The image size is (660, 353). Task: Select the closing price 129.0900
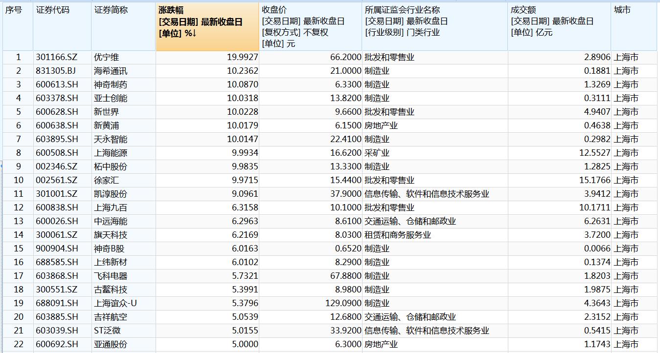pyautogui.click(x=343, y=303)
